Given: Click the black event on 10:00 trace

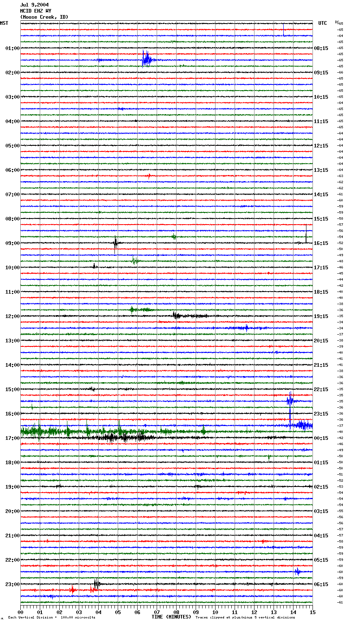Looking at the screenshot, I should [x=94, y=266].
